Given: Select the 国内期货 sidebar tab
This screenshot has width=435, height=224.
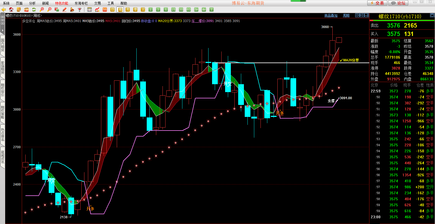Looking at the screenshot, I should pos(2,45).
